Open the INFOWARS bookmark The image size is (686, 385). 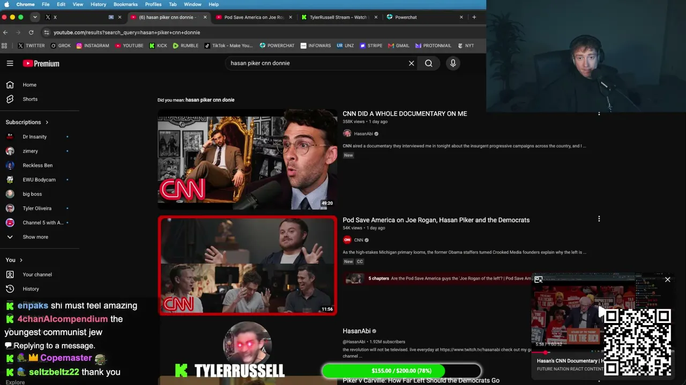(316, 45)
